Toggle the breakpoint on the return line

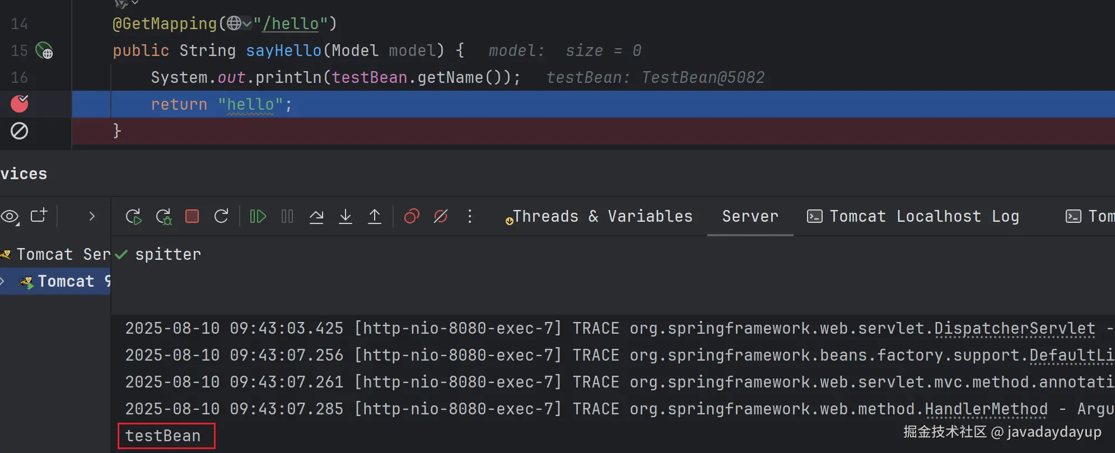[x=20, y=104]
